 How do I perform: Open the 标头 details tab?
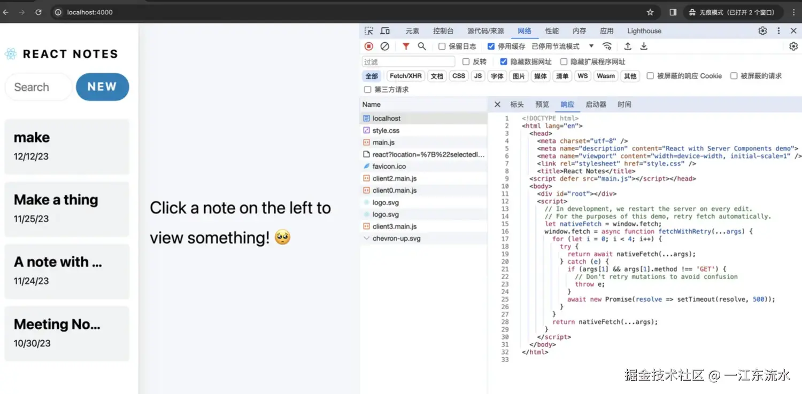click(x=517, y=105)
